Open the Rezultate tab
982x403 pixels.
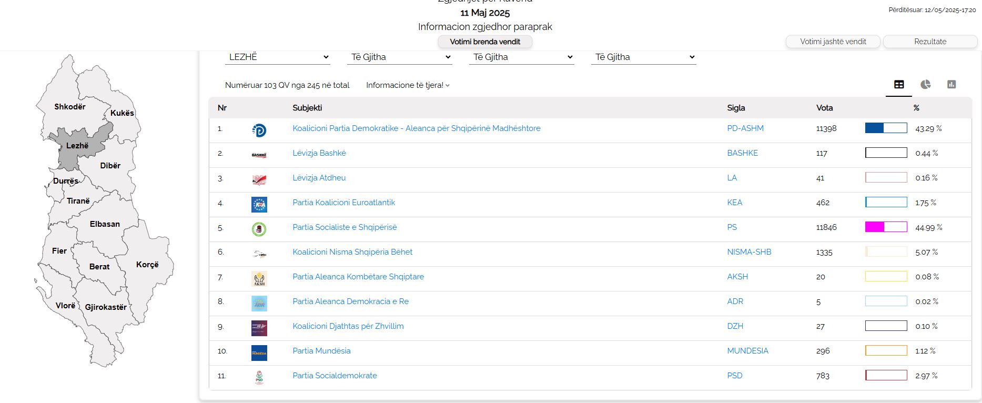point(930,42)
